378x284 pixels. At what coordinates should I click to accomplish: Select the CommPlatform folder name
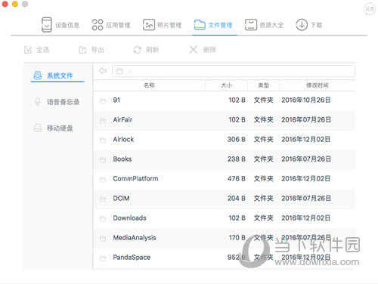tap(135, 178)
